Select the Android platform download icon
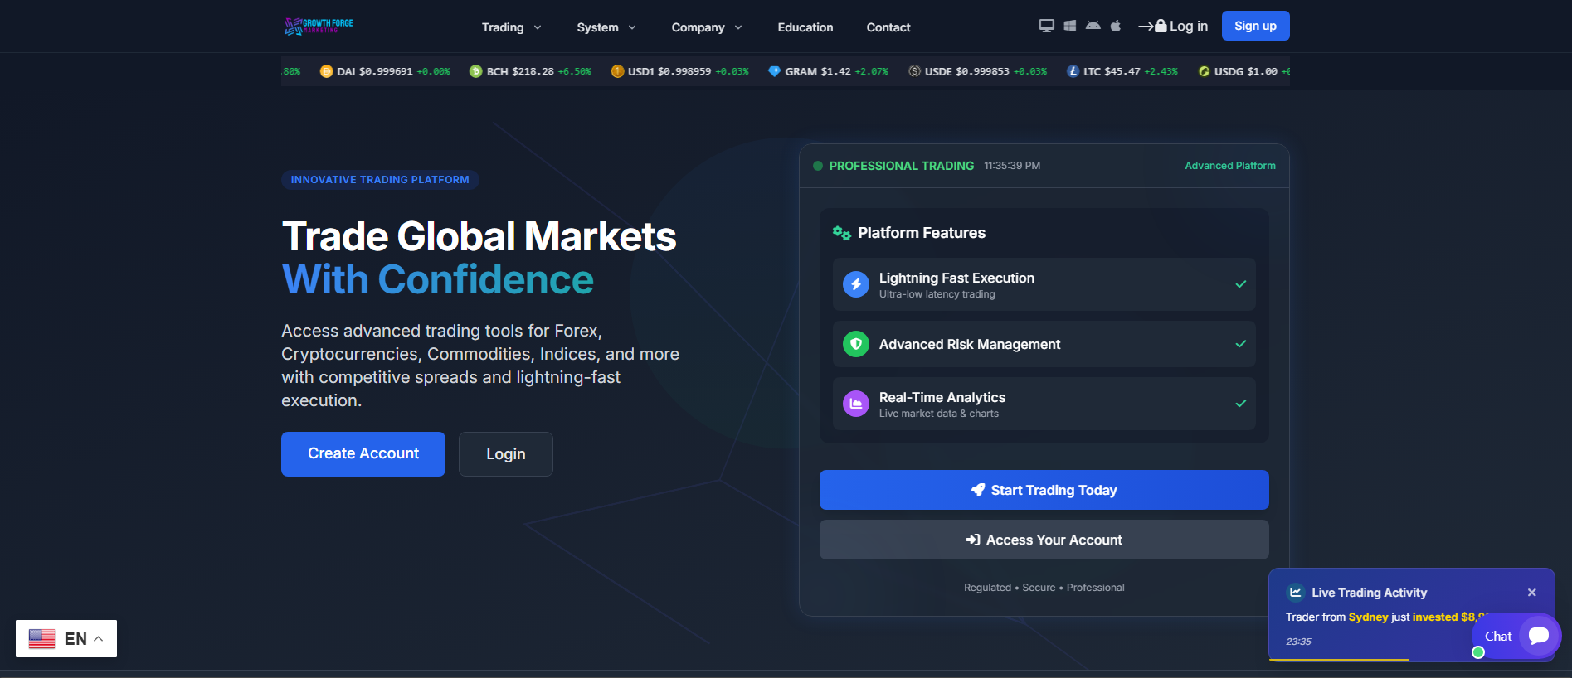 click(1093, 26)
